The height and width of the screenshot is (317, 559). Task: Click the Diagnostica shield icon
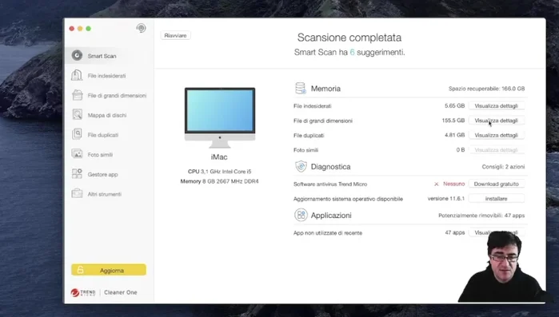(301, 166)
